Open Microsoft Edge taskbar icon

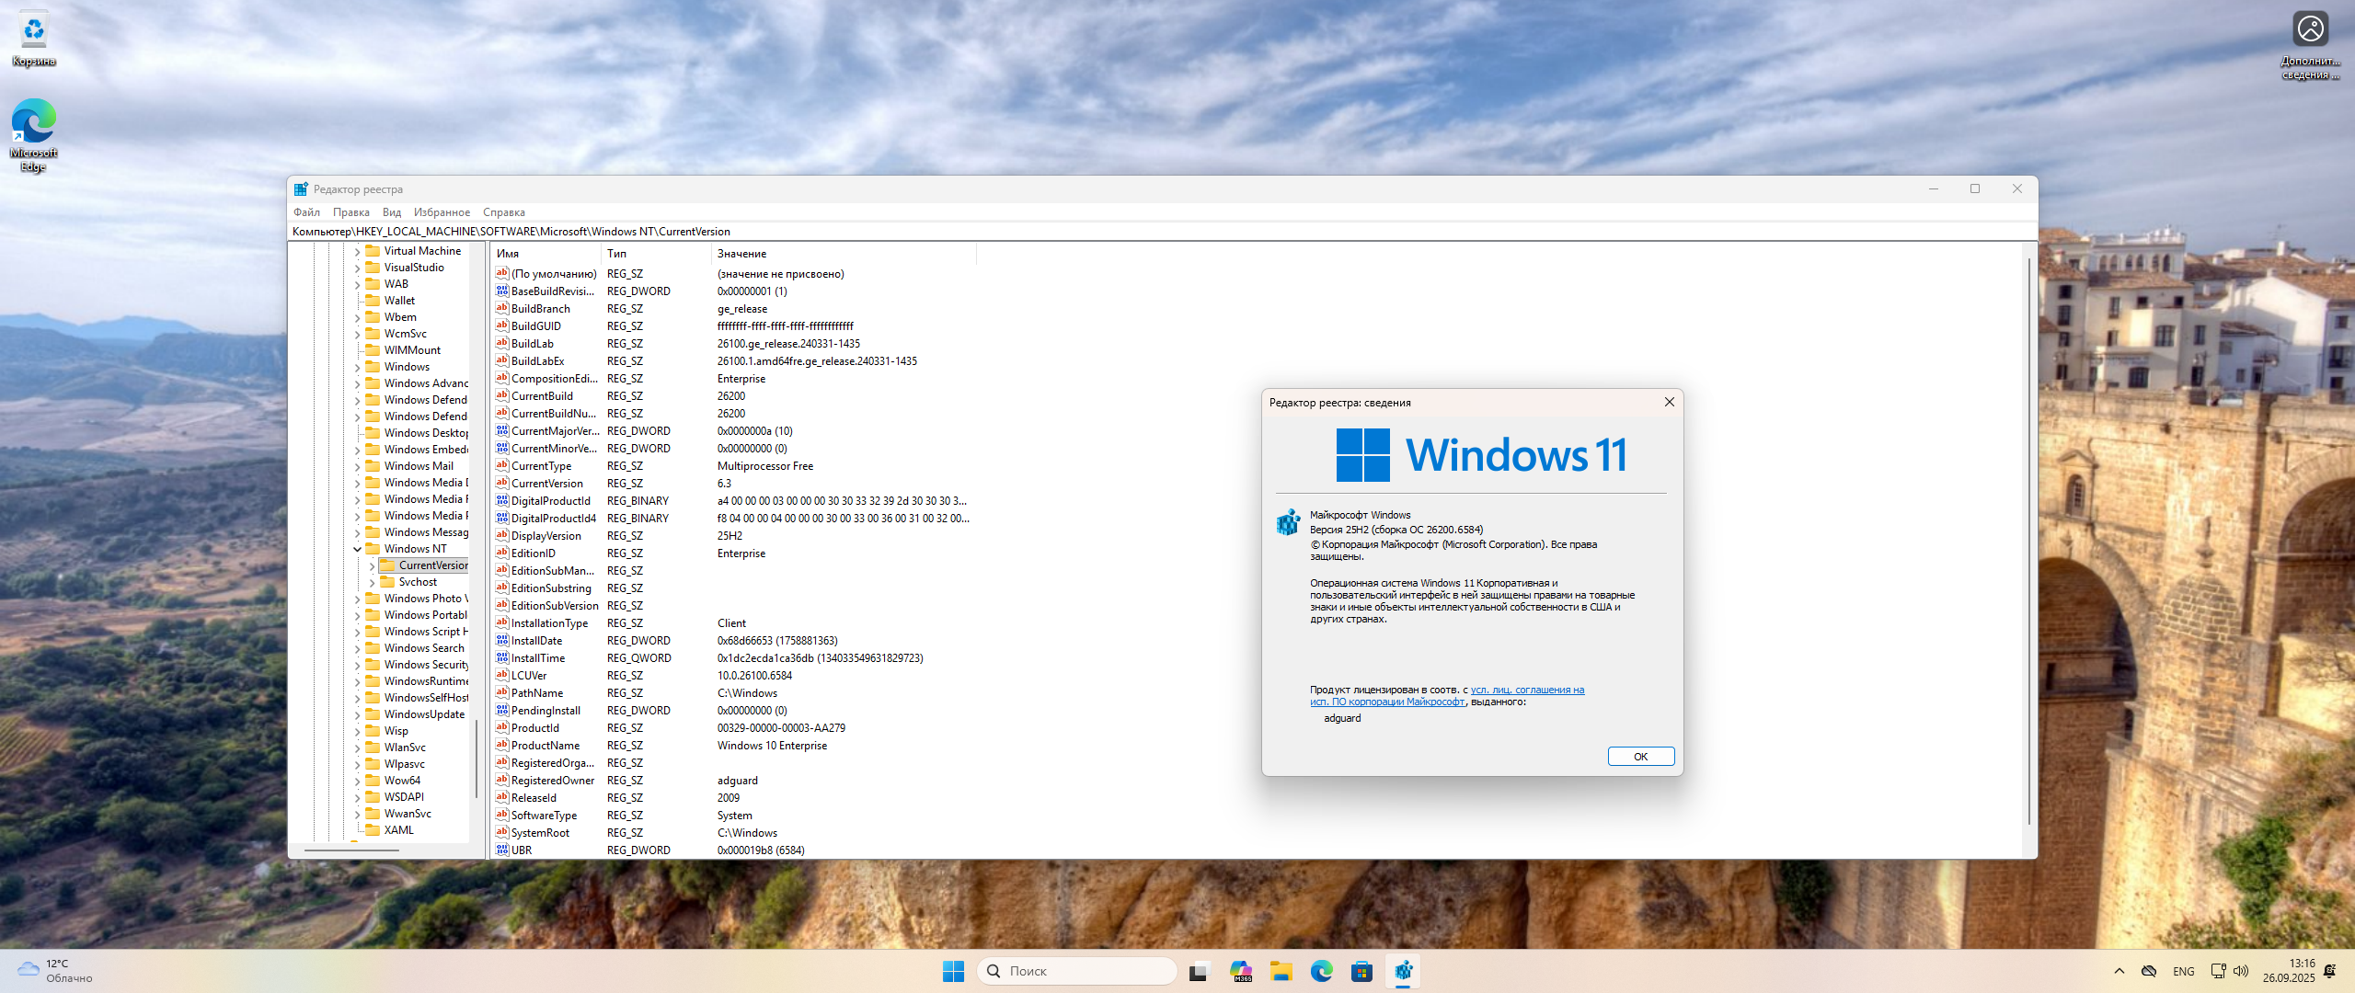1322,971
